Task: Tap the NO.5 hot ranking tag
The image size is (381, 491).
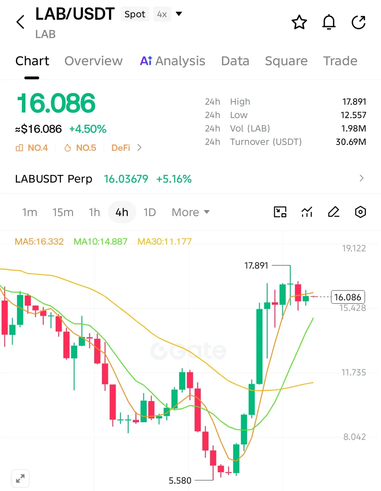Action: pos(80,148)
